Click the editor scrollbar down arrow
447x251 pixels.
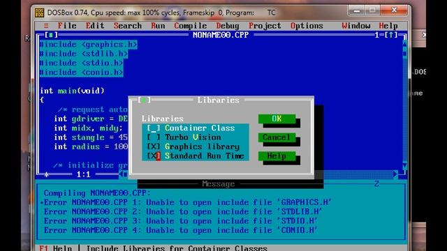pos(404,165)
